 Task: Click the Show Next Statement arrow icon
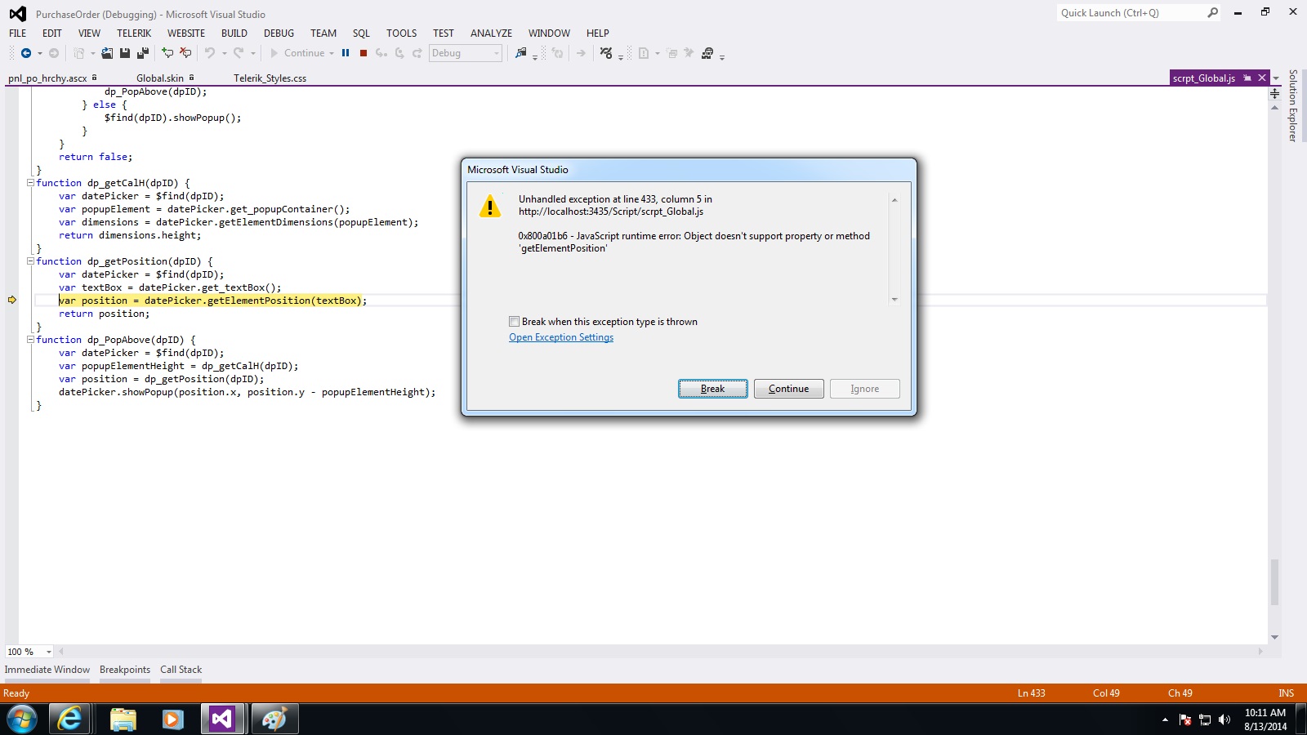click(x=581, y=53)
